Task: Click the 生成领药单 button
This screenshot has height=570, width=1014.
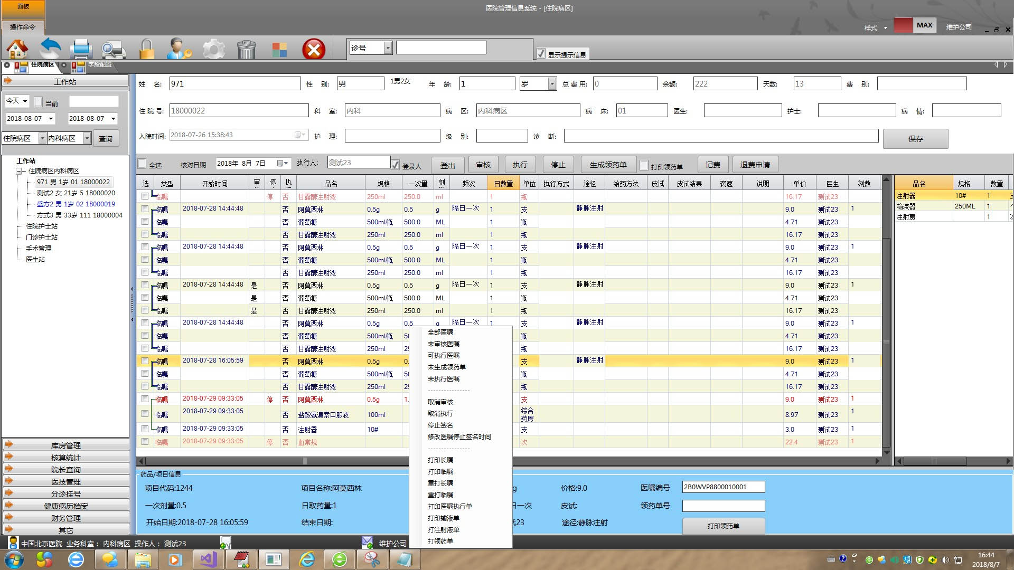Action: point(608,165)
